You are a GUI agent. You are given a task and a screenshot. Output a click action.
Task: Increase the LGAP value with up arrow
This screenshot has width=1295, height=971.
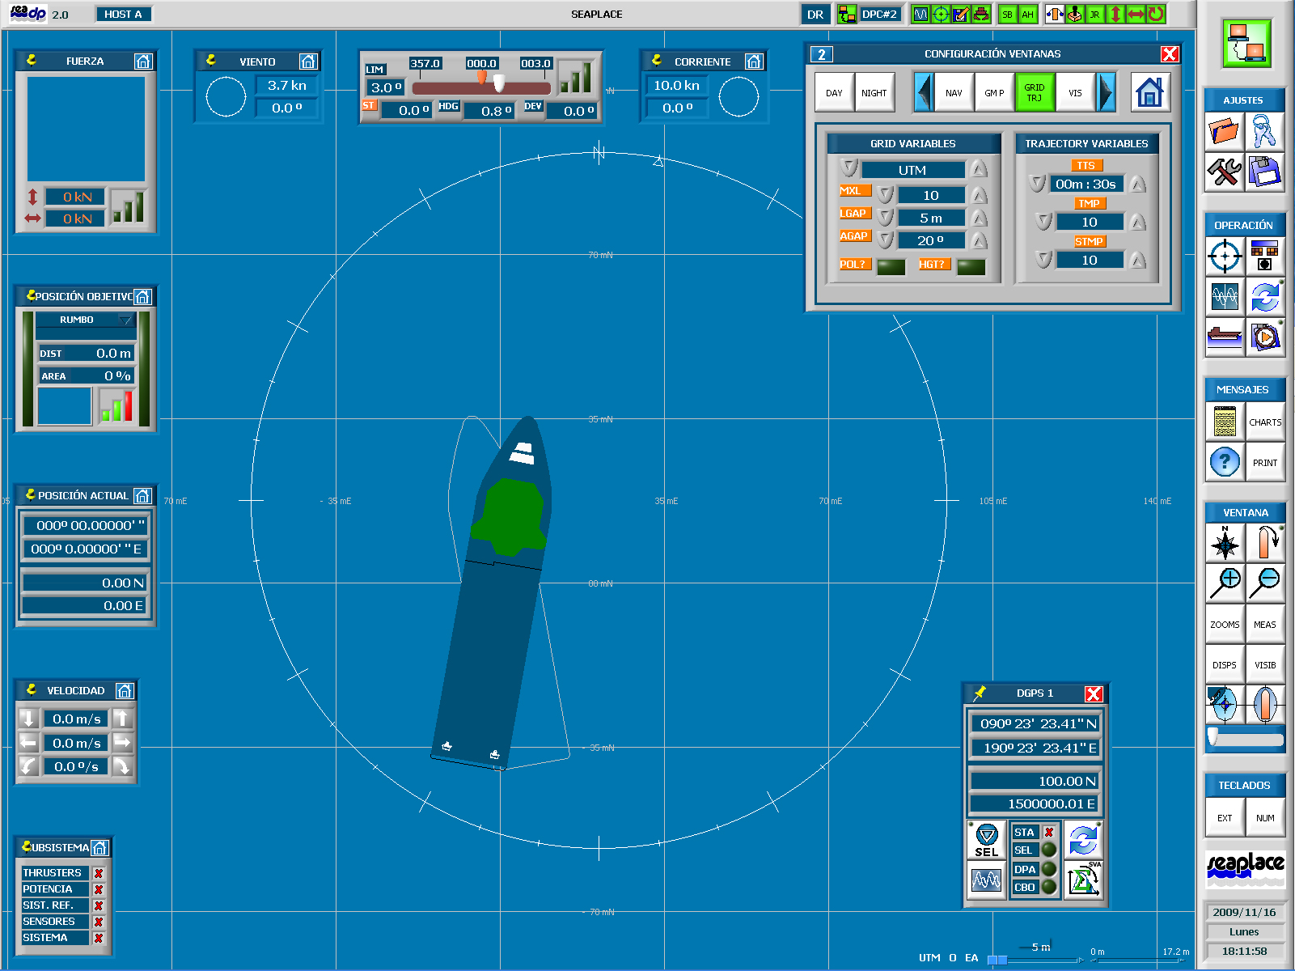pos(980,218)
